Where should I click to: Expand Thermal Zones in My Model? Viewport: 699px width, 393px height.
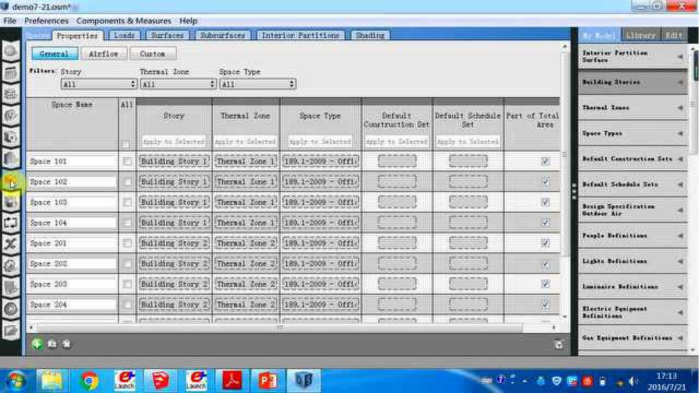coord(633,108)
